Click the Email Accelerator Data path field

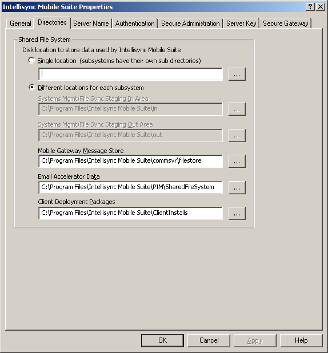(x=130, y=187)
